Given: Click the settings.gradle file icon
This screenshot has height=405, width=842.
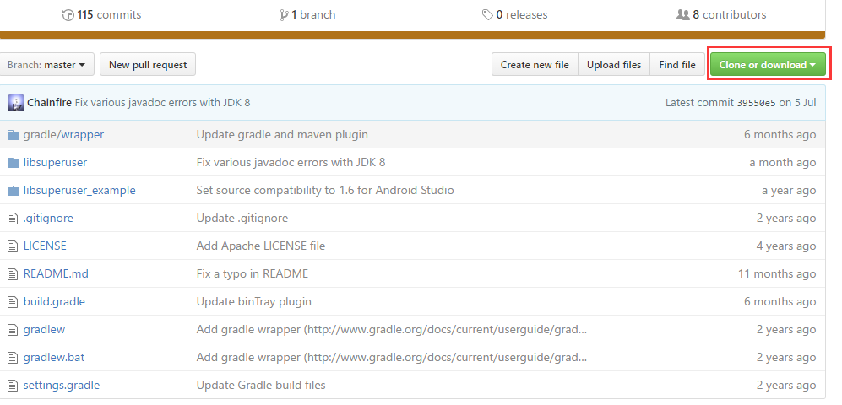Looking at the screenshot, I should [x=13, y=386].
